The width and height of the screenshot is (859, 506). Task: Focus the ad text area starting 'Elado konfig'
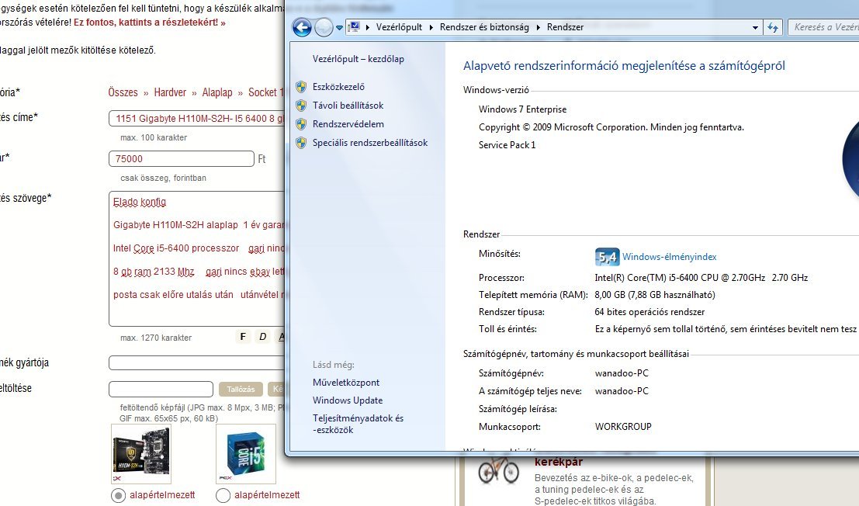(196, 258)
